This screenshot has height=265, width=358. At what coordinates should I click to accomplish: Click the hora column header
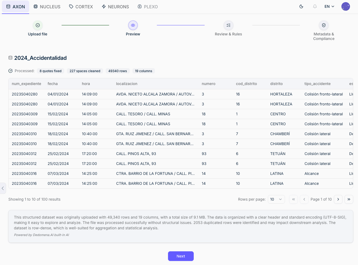[x=86, y=84]
